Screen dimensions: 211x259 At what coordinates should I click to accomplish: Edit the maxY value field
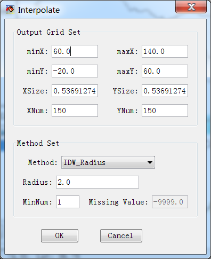click(165, 71)
